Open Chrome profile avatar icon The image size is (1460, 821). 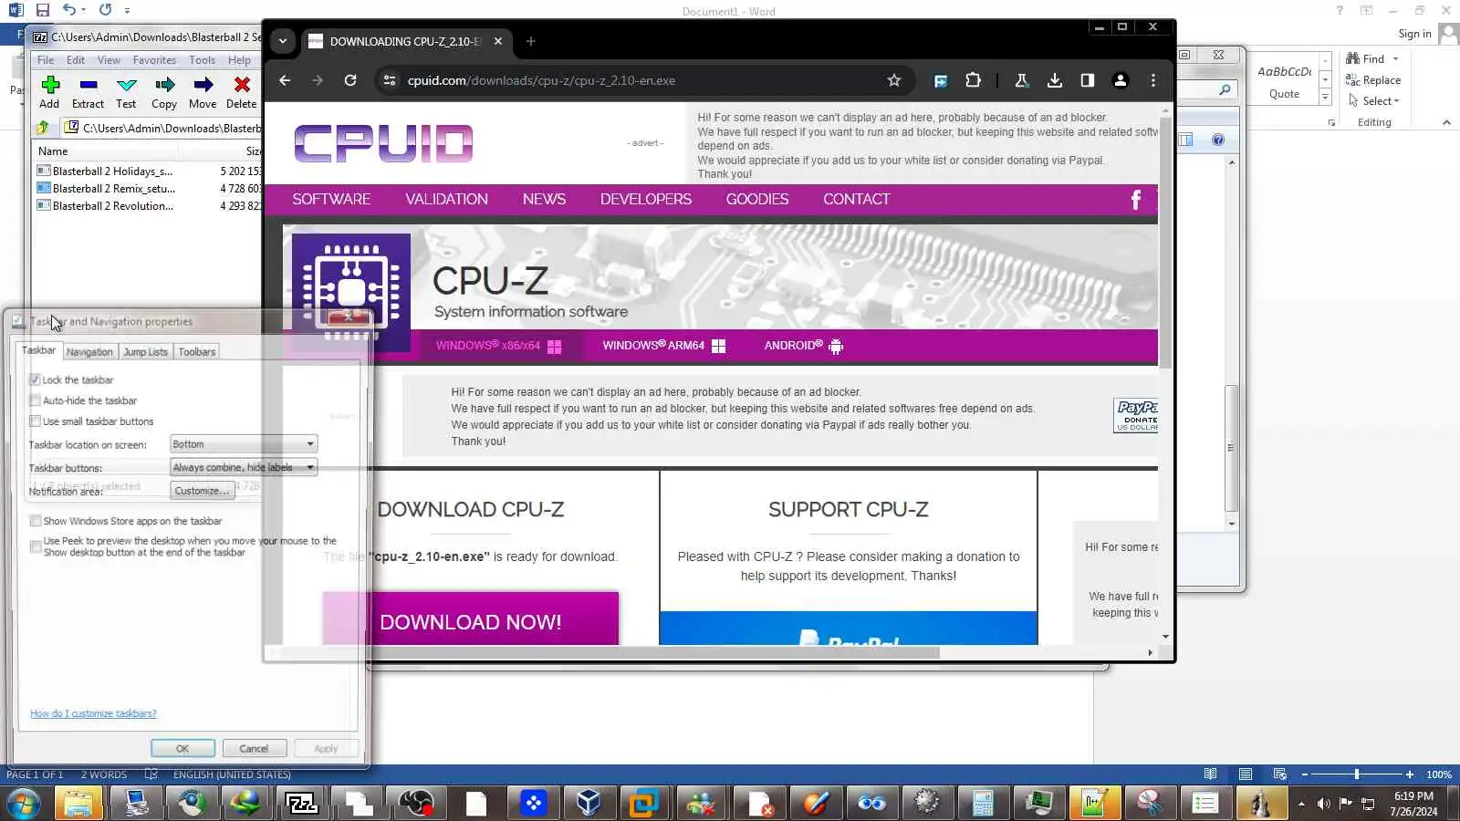[x=1121, y=80]
